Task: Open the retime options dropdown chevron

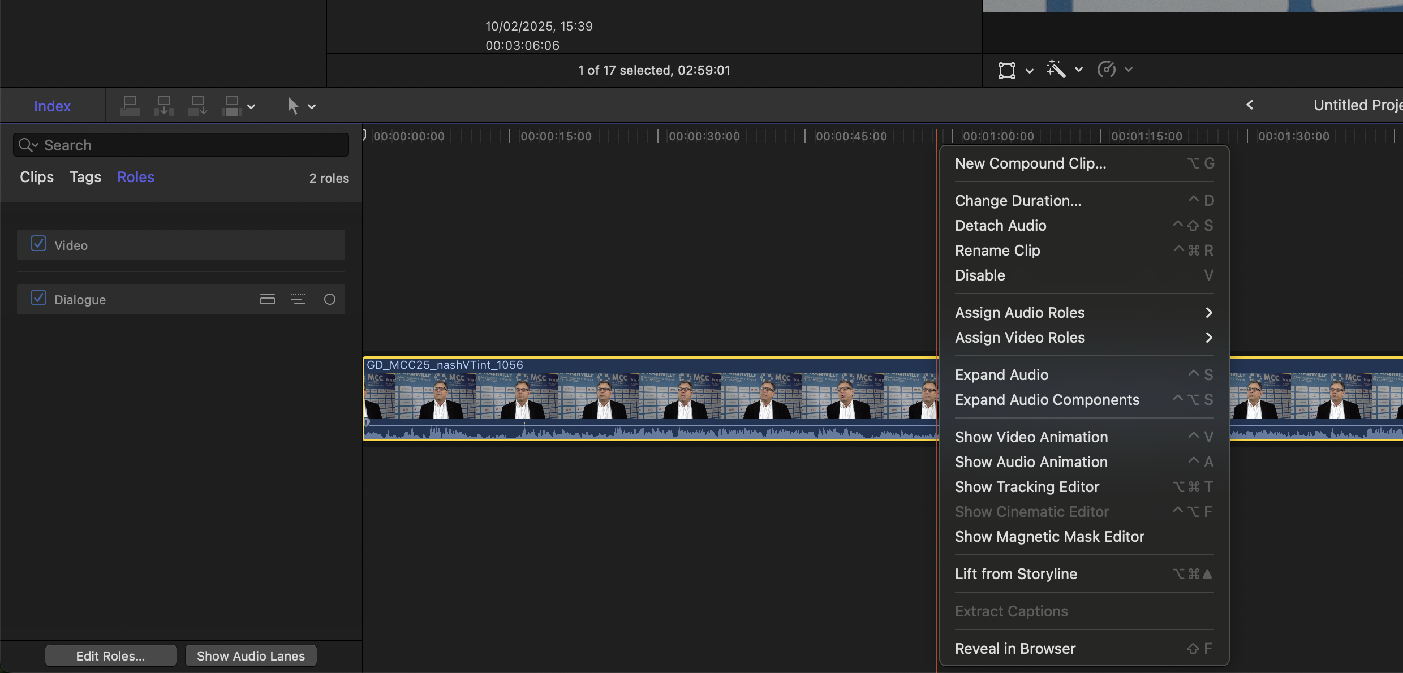Action: tap(1129, 70)
